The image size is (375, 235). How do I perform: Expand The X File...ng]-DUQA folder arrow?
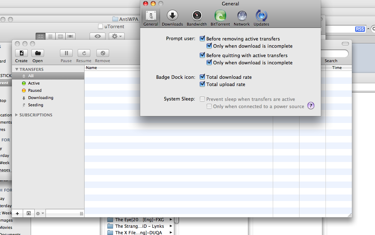point(171,232)
